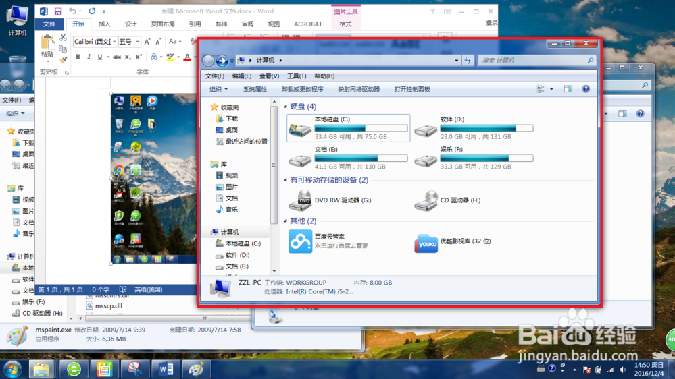Click the Explorer help question mark icon
Screen dimensions: 675x379
(586, 89)
